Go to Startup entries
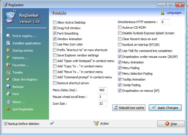Screen dimensions: 188x135 [x=23, y=51]
